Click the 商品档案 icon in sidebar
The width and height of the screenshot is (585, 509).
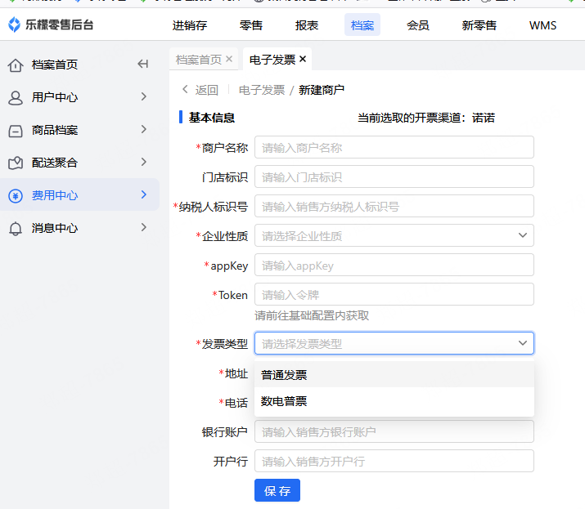[x=15, y=130]
